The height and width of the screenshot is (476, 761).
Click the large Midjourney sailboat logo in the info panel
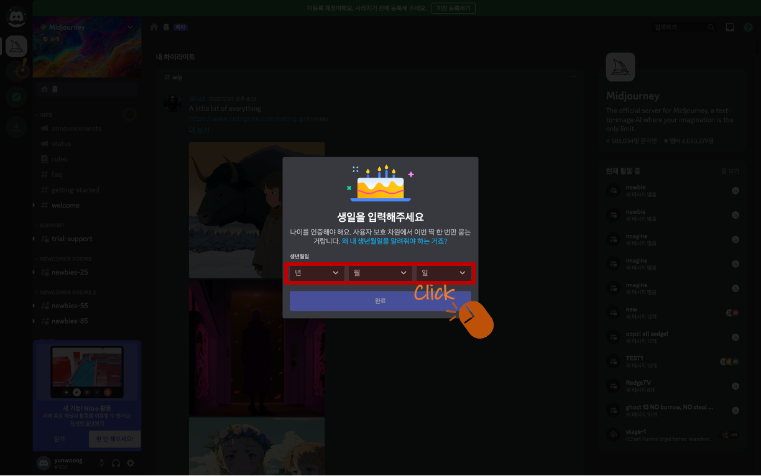620,67
